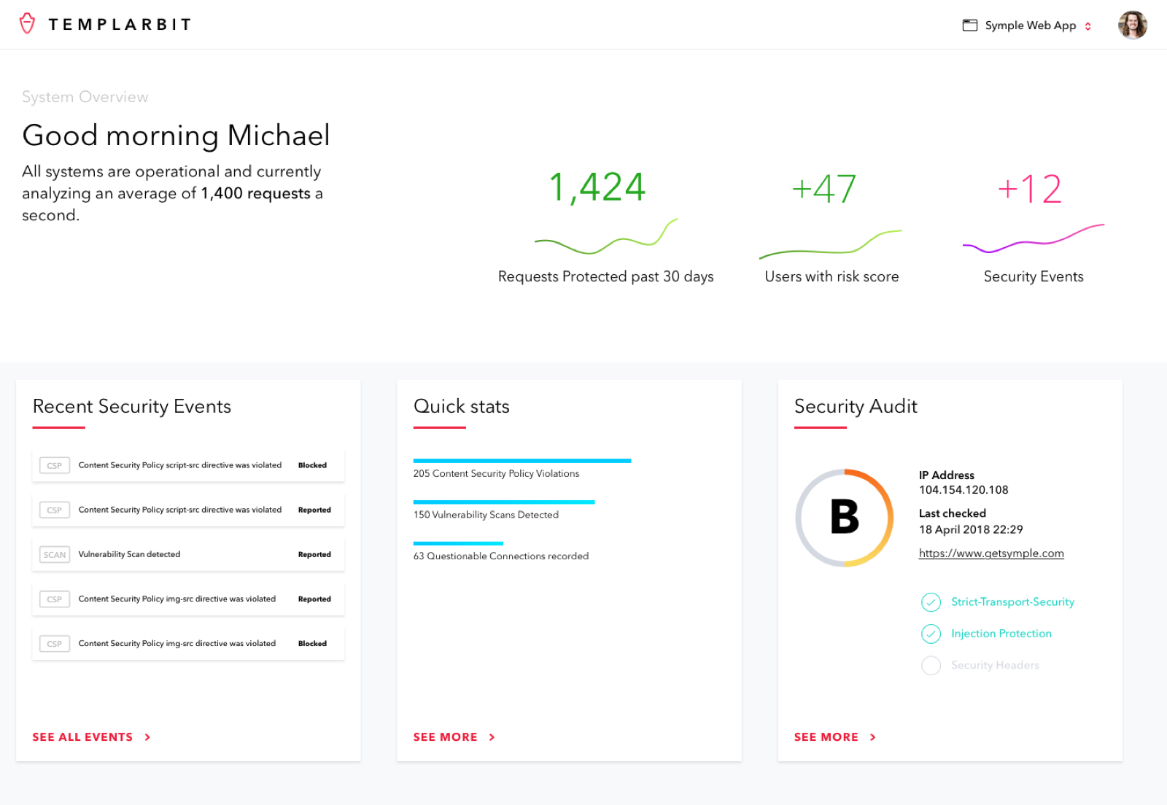The image size is (1167, 805).
Task: Click the 63 Questionable Connections recorded bar
Action: pyautogui.click(x=458, y=544)
